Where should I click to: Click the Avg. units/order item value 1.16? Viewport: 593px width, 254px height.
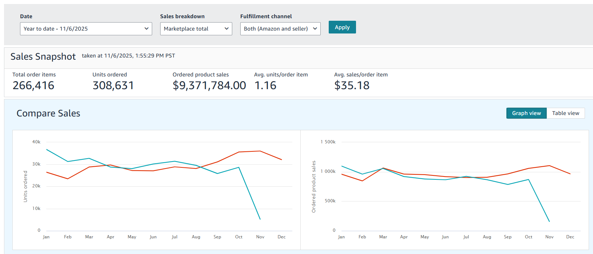[x=265, y=86]
